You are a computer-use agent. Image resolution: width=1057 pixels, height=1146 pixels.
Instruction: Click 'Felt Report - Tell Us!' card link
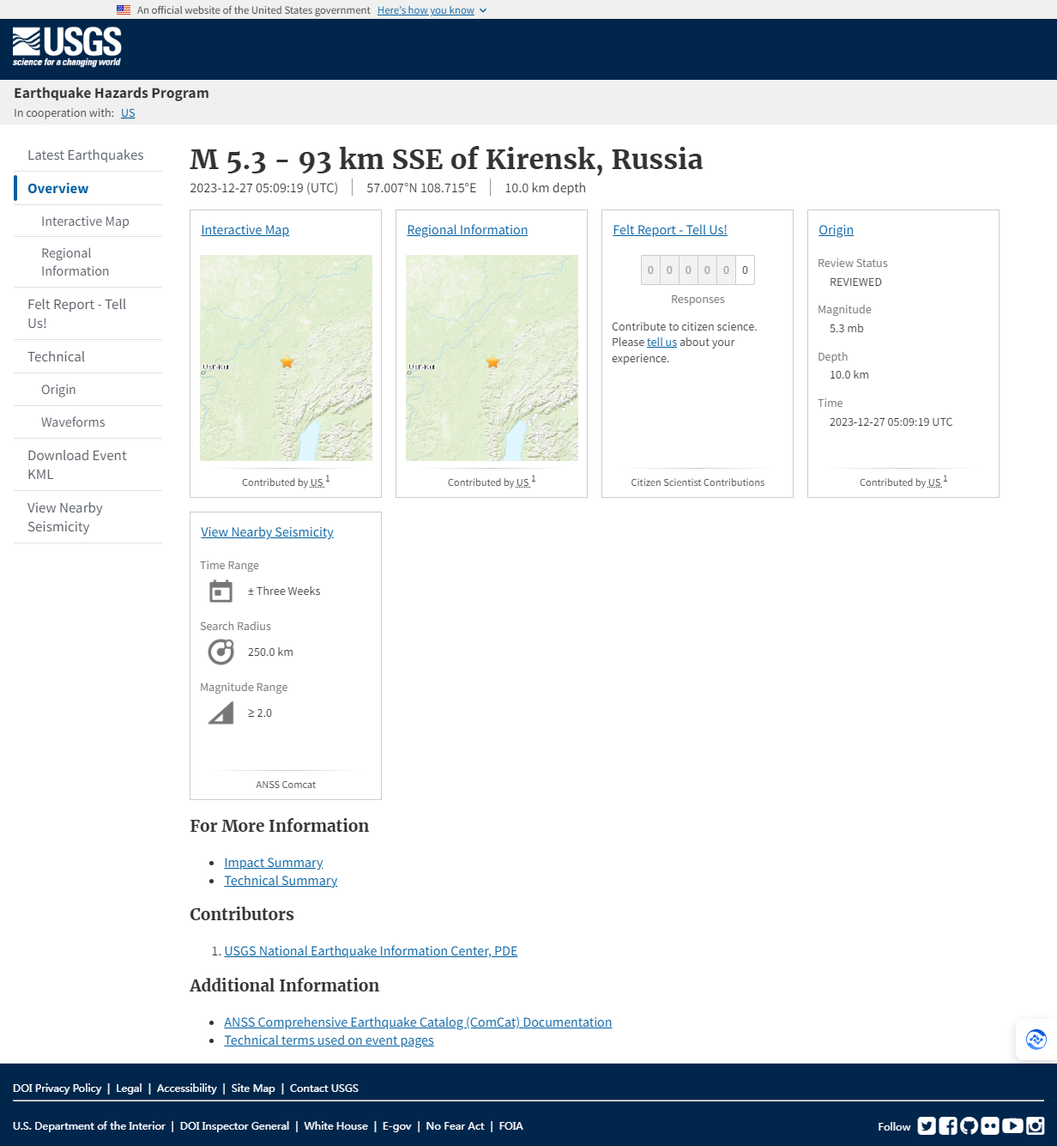670,230
